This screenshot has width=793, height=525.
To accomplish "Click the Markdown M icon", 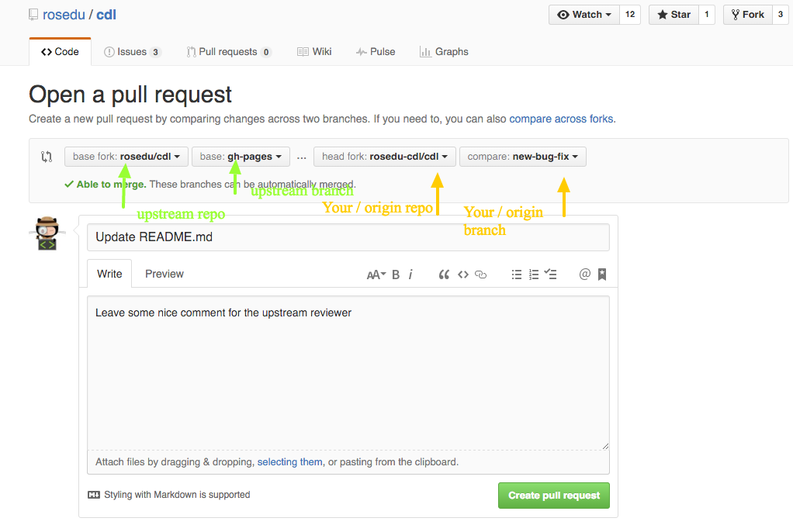I will tap(94, 495).
